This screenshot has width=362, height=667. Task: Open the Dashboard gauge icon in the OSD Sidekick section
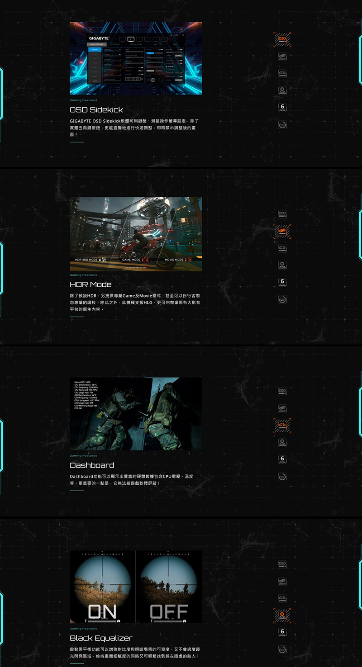point(282,74)
